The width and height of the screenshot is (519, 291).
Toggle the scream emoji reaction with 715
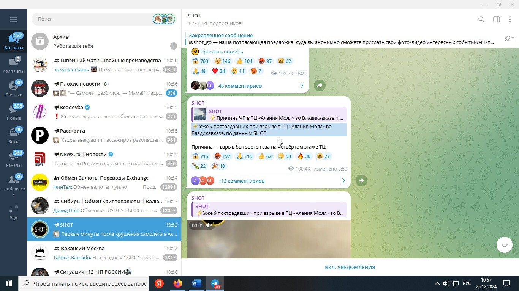(x=200, y=156)
